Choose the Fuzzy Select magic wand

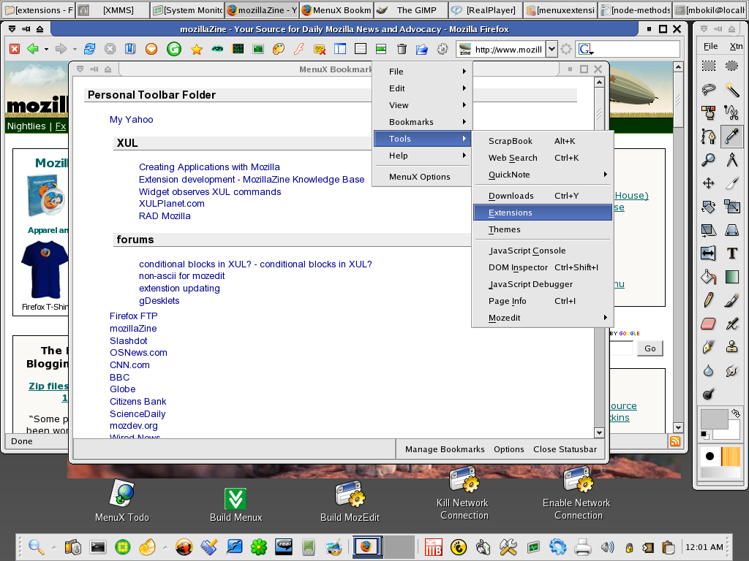[x=731, y=89]
